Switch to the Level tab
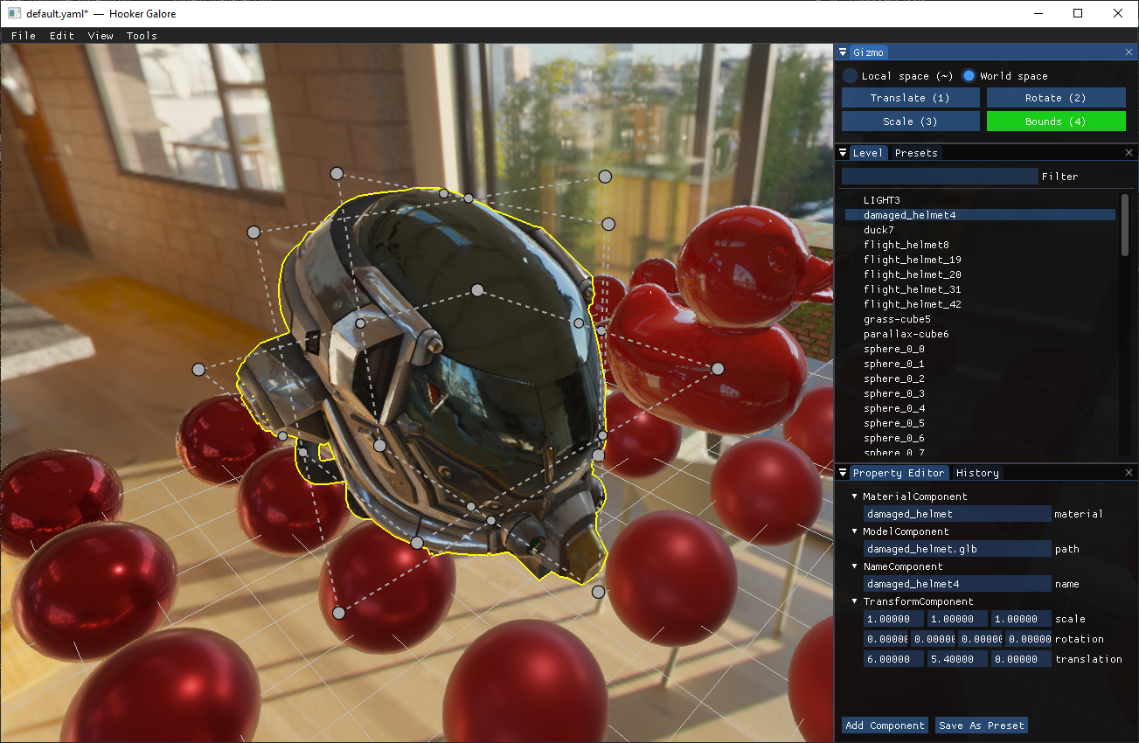Screen dimensions: 1139x743 point(868,153)
